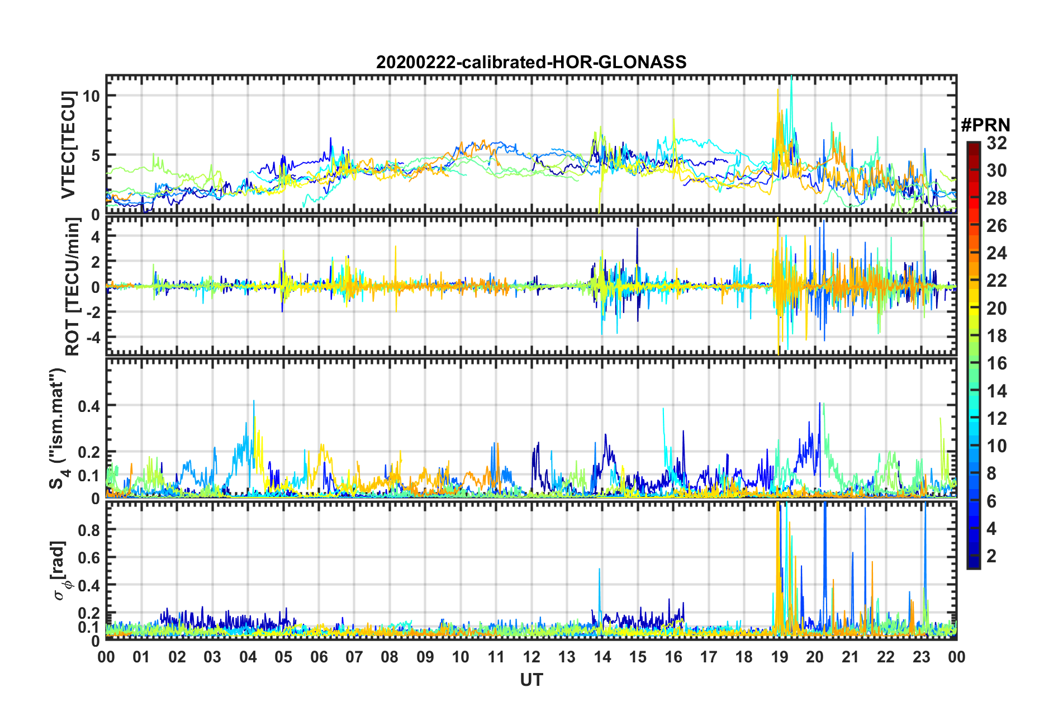Click colorbar tick label 32
1063x711 pixels.
(997, 143)
